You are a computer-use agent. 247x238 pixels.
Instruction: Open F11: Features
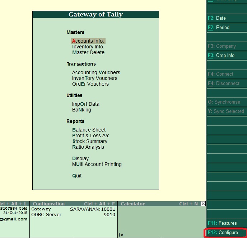(227, 223)
